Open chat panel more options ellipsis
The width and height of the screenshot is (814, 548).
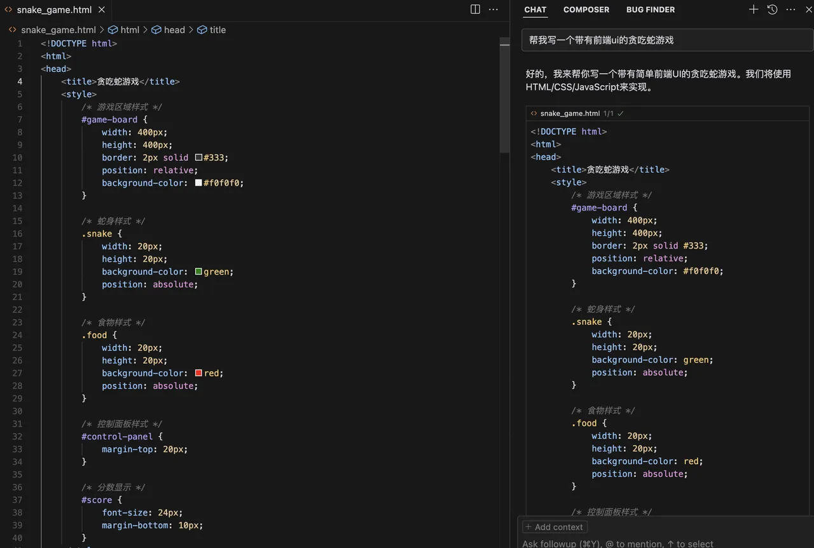[790, 10]
